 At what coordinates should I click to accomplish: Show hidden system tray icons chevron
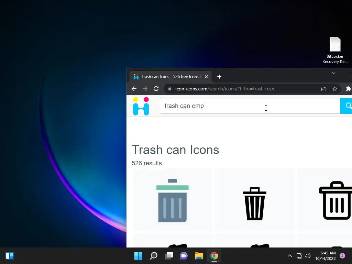290,256
